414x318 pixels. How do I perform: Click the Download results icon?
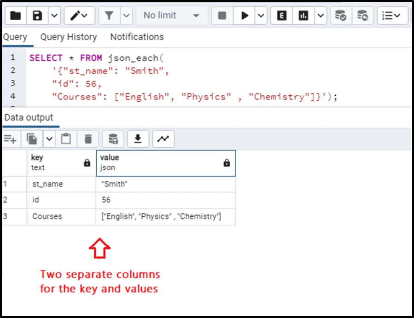point(138,139)
